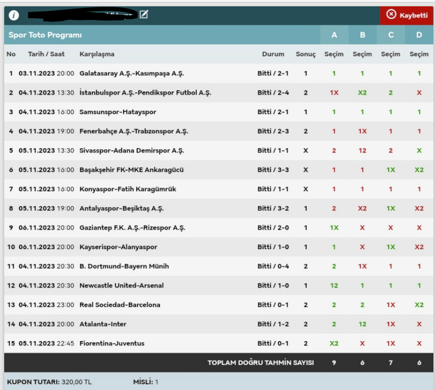The image size is (435, 390).
Task: Click the info icon in the header
Action: pyautogui.click(x=14, y=16)
